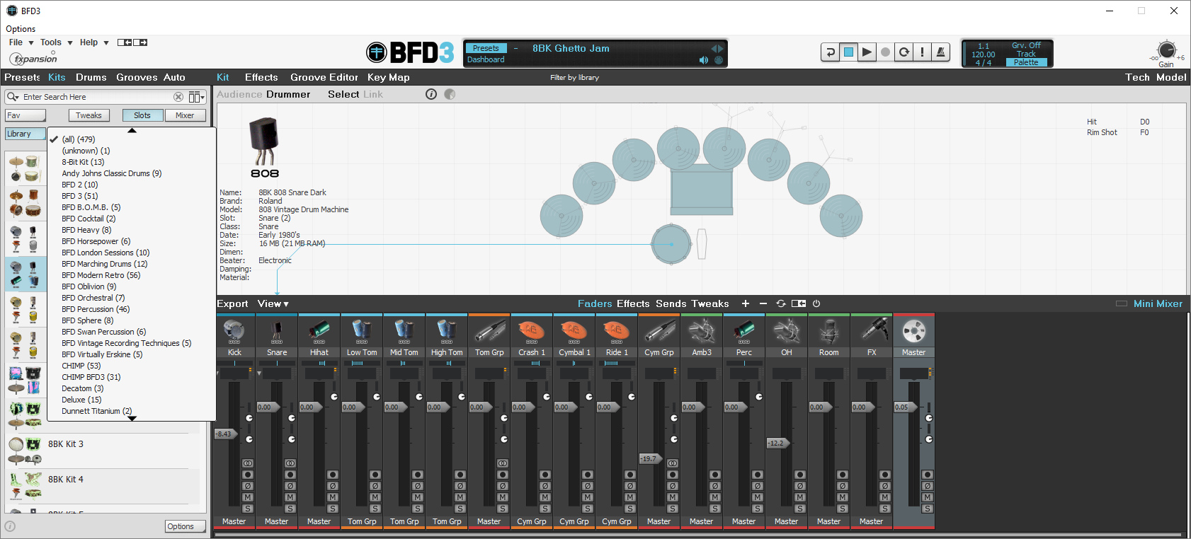The image size is (1191, 539).
Task: Remove a mixer channel with minus icon
Action: coord(763,303)
